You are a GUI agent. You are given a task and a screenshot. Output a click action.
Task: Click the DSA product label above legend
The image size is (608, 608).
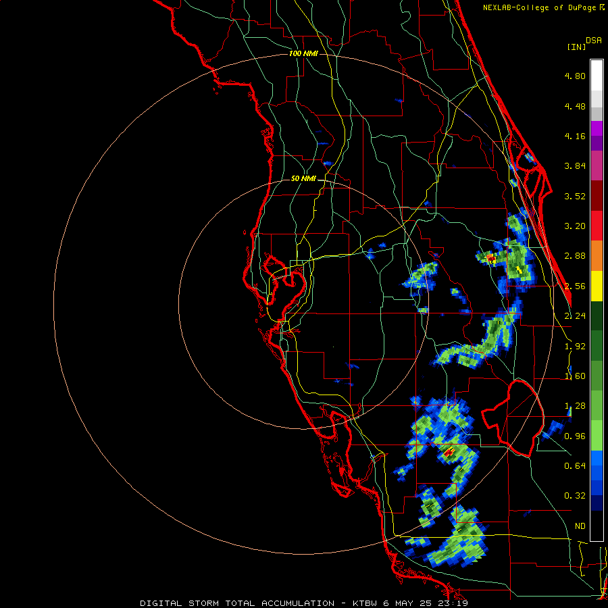(594, 41)
